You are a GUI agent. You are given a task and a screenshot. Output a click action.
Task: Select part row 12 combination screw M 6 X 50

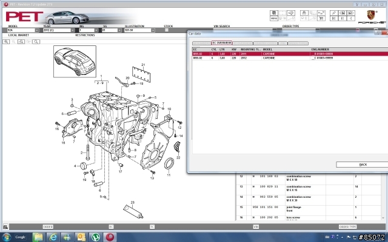pos(309,178)
